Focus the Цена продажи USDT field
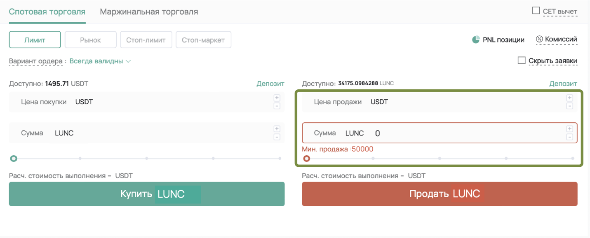This screenshot has width=590, height=238. [440, 102]
